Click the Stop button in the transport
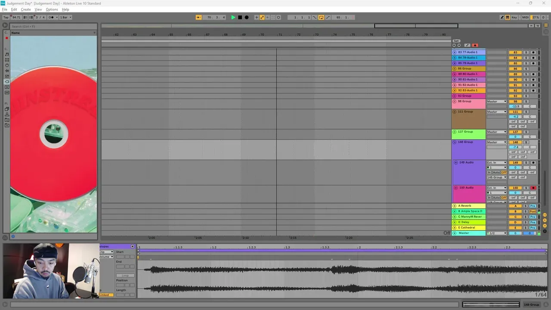The height and width of the screenshot is (310, 551). click(x=240, y=17)
